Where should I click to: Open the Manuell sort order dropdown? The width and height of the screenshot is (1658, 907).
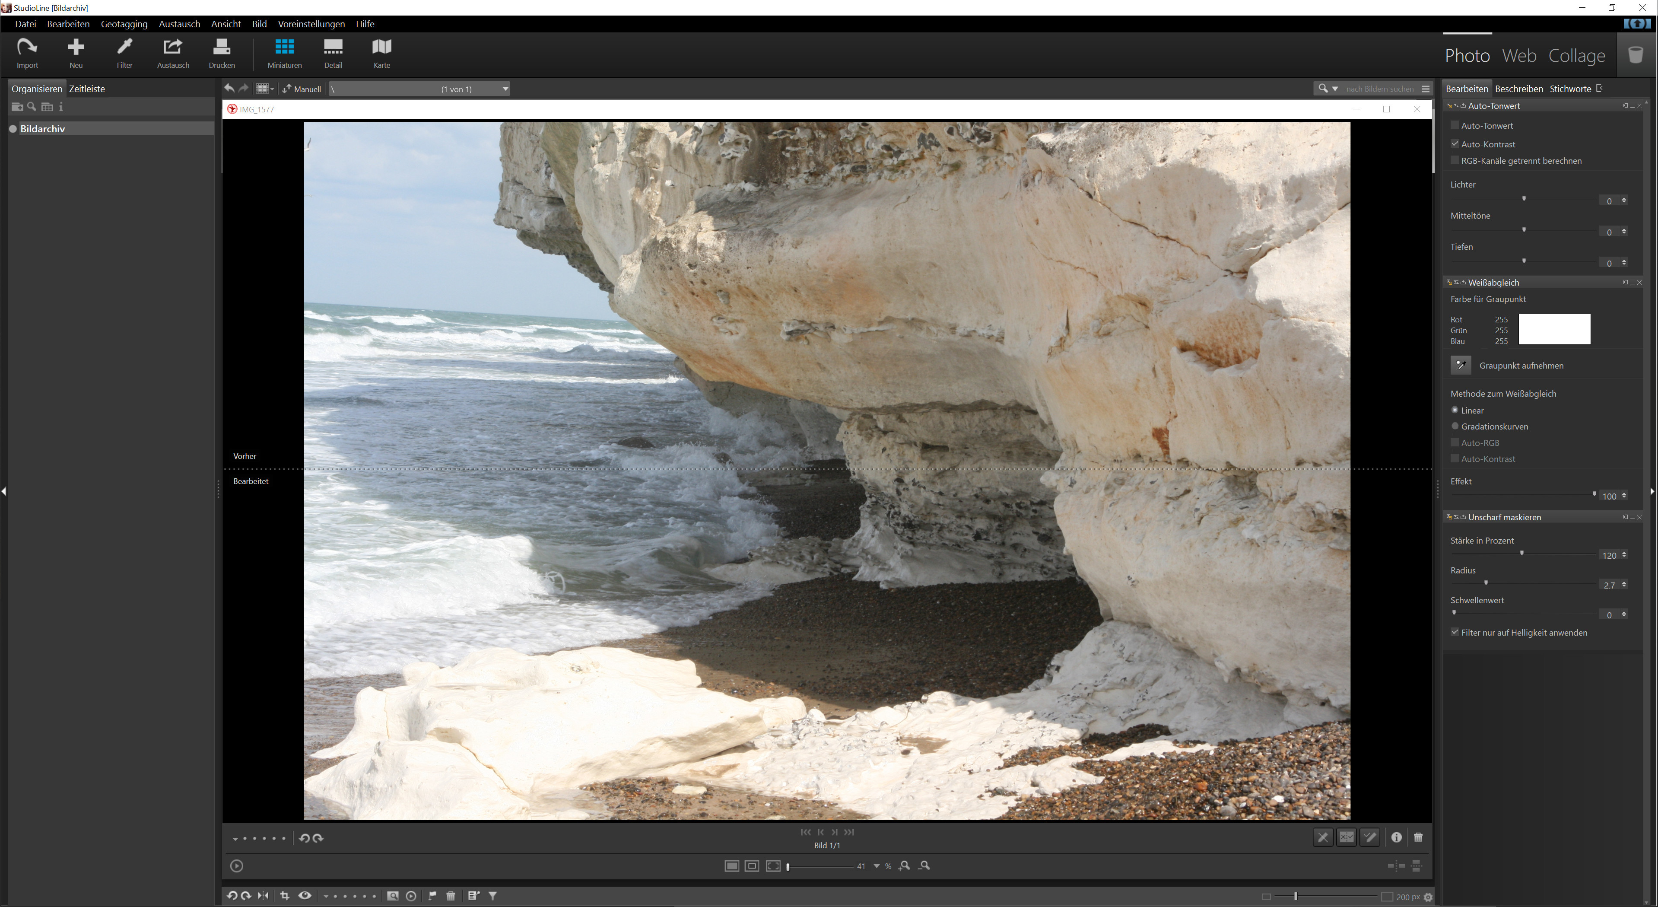(302, 89)
